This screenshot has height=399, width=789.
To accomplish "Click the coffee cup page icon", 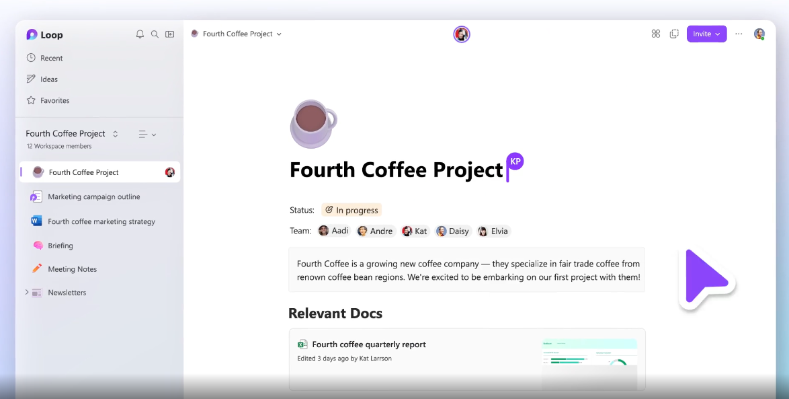I will click(x=313, y=123).
